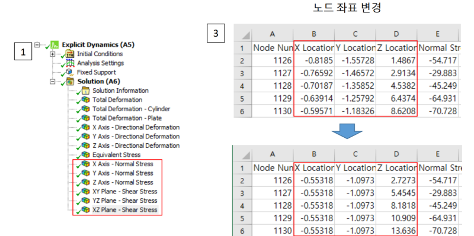Click the Explicit Dynamics (A5) waveform icon
Viewport: 474px width, 236px height.
tap(55, 45)
